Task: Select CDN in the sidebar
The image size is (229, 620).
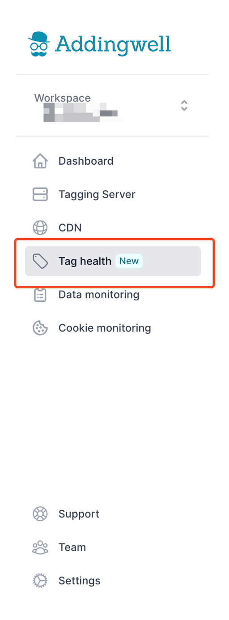Action: (x=113, y=227)
